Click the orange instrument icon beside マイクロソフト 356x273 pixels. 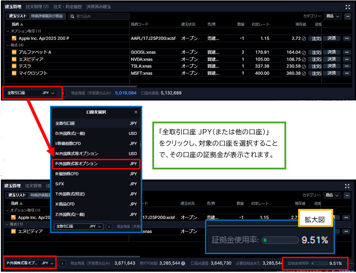click(x=14, y=73)
